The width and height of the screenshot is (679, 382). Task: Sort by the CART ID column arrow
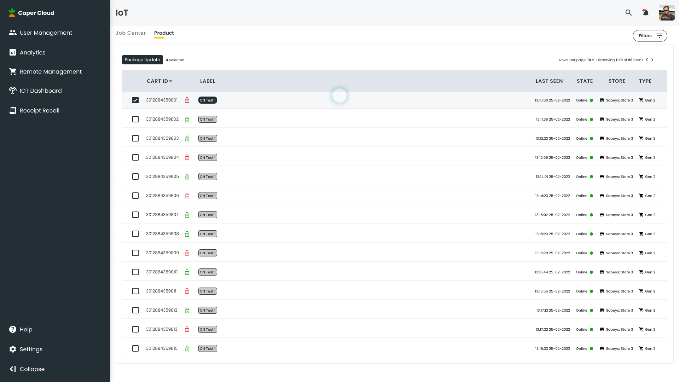171,81
